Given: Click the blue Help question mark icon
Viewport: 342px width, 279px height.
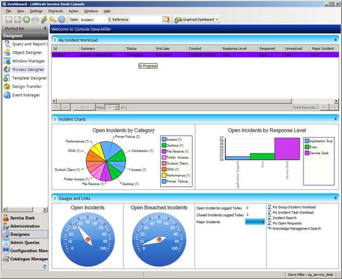Looking at the screenshot, I should (x=61, y=20).
